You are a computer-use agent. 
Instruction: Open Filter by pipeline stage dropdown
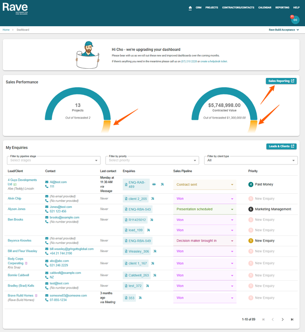[54, 160]
